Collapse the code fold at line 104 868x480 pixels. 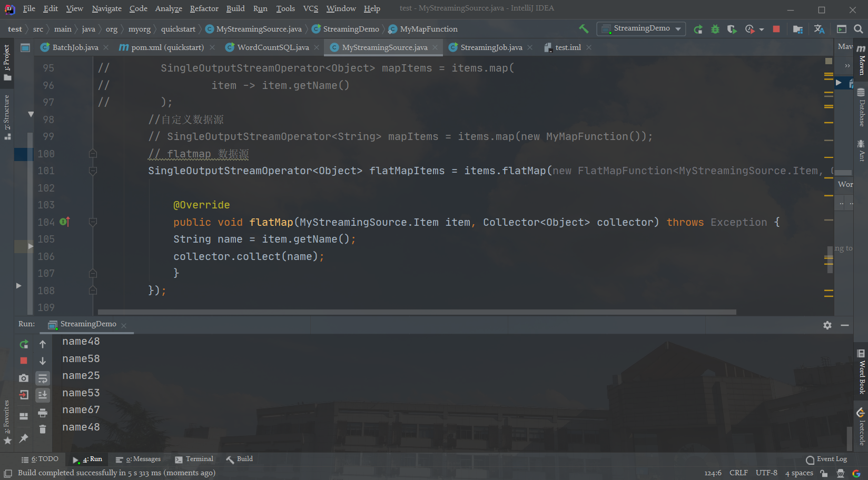pos(93,222)
